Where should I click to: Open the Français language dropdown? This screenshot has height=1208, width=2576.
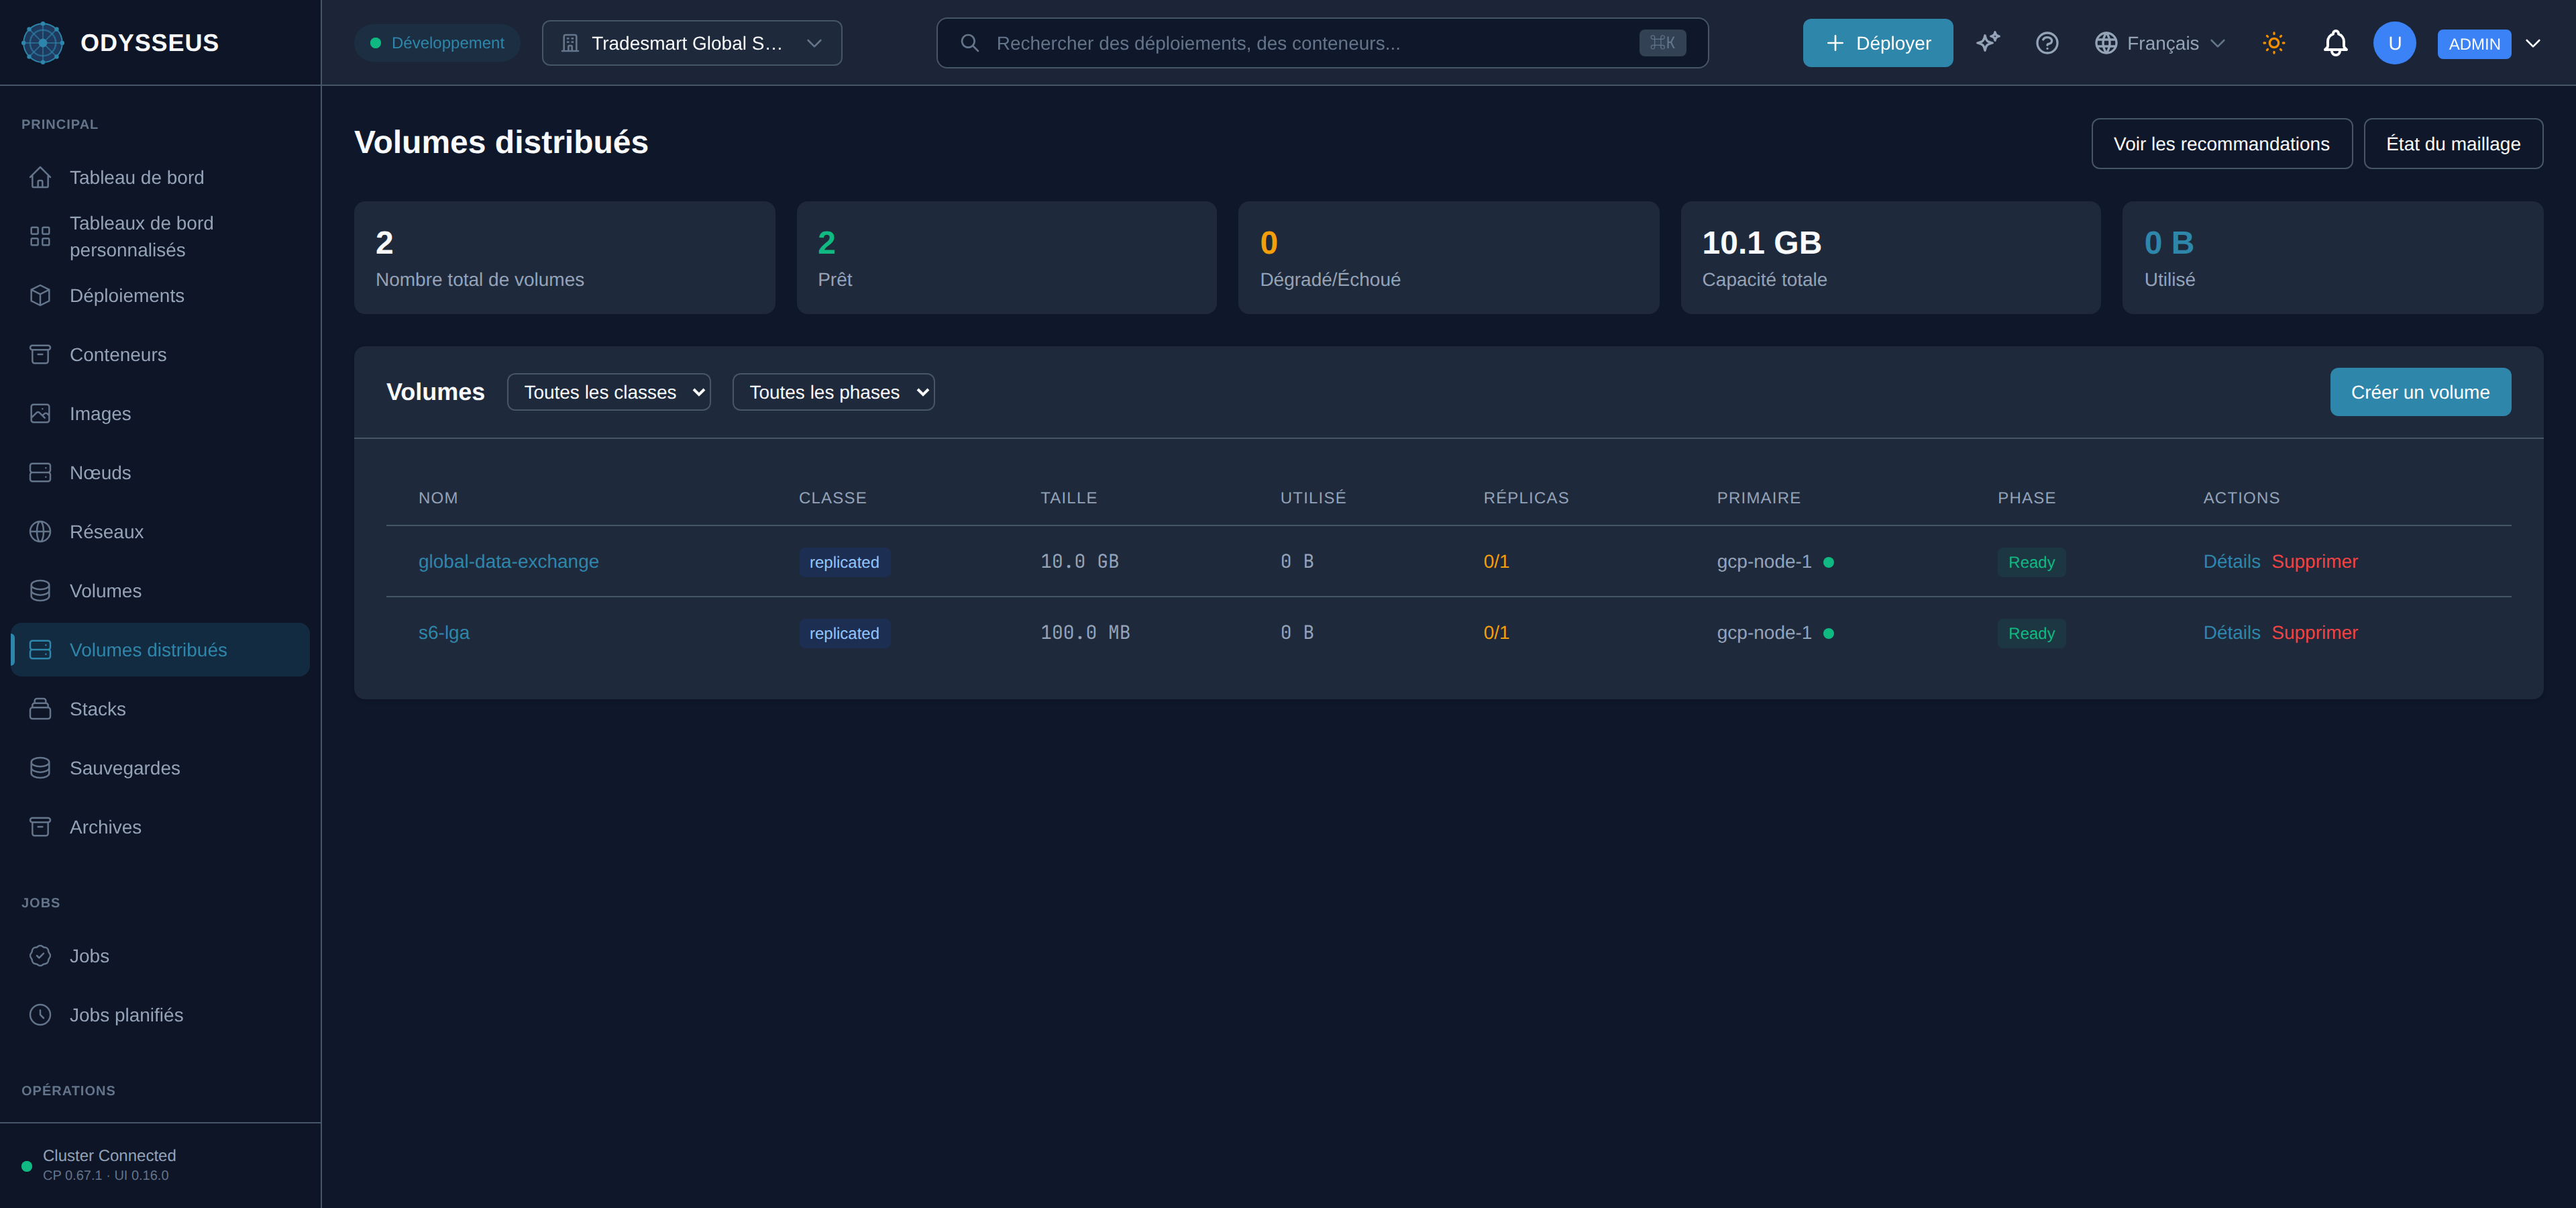[2160, 43]
